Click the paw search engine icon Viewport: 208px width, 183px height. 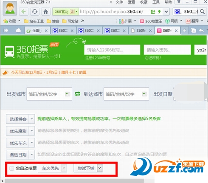(177, 11)
